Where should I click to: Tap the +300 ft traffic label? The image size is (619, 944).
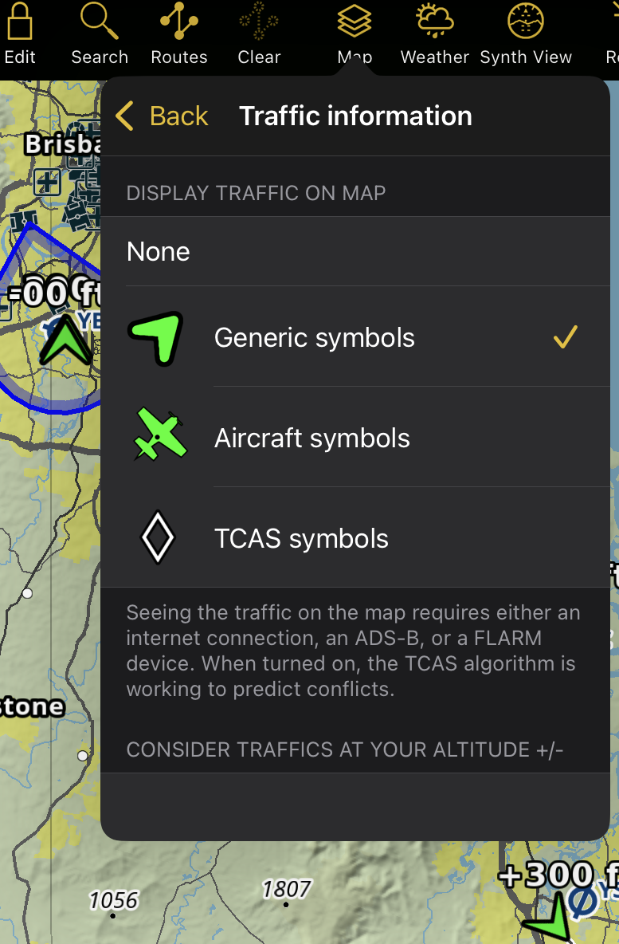[x=550, y=875]
